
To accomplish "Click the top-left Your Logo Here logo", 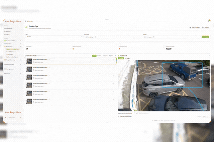I will [x=13, y=21].
